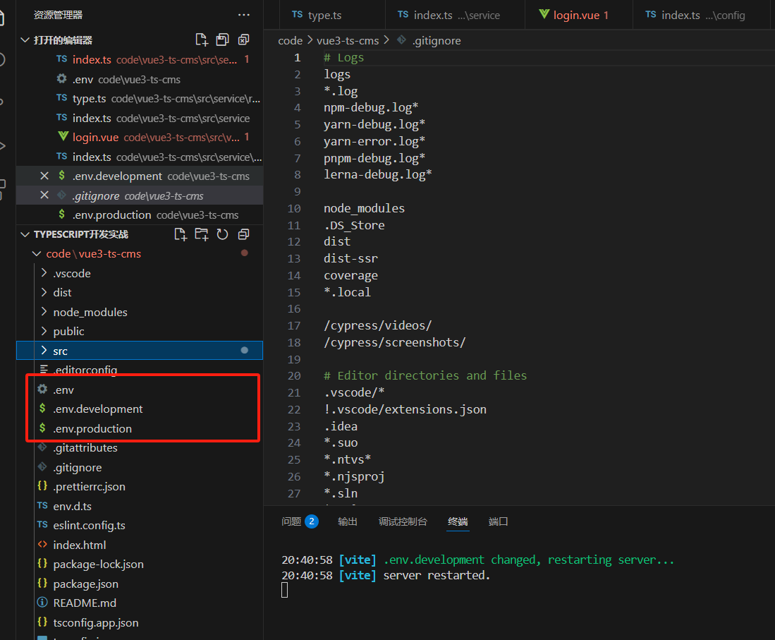775x640 pixels.
Task: Click the .gitignore breadcrumb segment
Action: pyautogui.click(x=437, y=40)
